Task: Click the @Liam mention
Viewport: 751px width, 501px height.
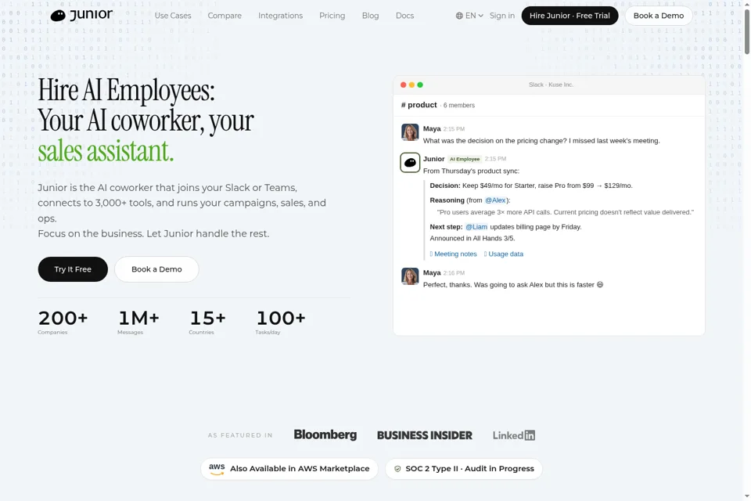Action: 476,227
